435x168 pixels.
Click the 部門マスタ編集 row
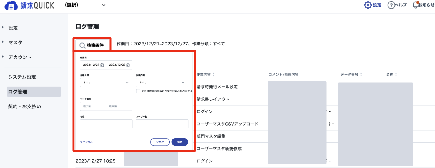coord(211,136)
